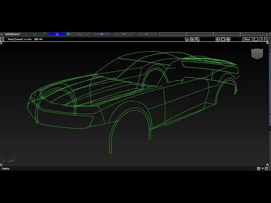Click the Palette label

point(6,169)
